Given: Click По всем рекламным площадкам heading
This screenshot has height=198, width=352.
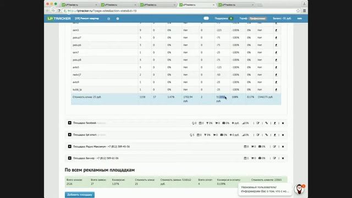Looking at the screenshot, I should [x=100, y=170].
